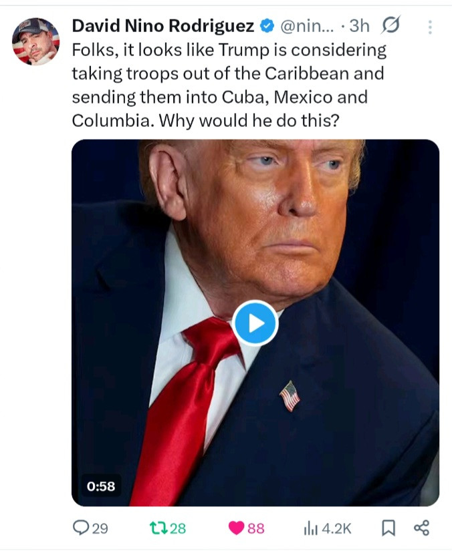Click the 3h post timestamp
Viewport: 452px width, 551px height.
359,26
